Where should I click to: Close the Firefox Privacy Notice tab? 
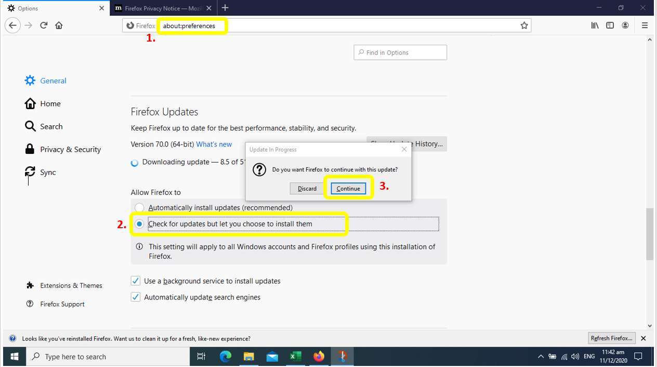tap(209, 8)
